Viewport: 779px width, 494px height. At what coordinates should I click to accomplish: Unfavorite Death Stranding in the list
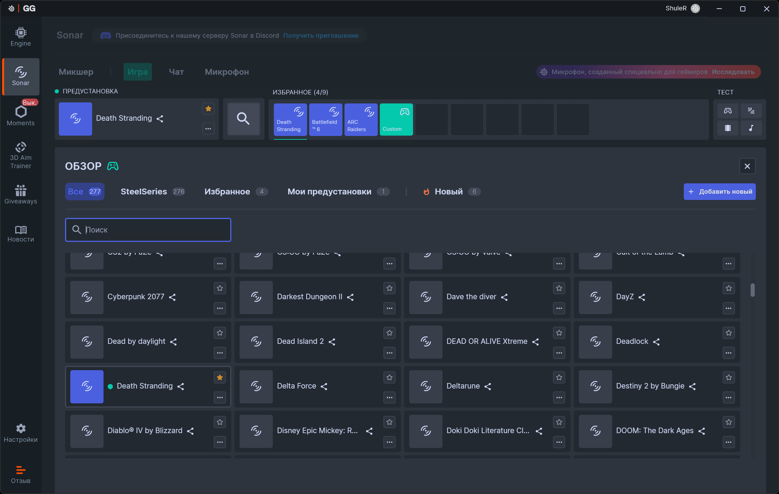tap(220, 377)
